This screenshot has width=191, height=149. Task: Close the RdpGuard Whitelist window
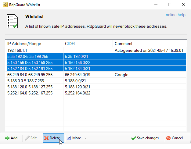click(x=184, y=5)
